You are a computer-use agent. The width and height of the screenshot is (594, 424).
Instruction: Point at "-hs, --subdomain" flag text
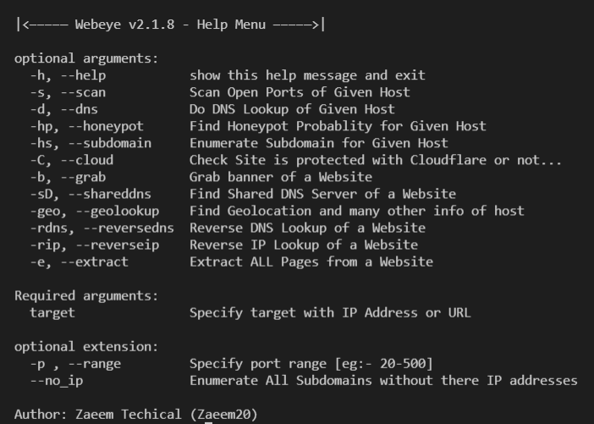click(x=87, y=143)
